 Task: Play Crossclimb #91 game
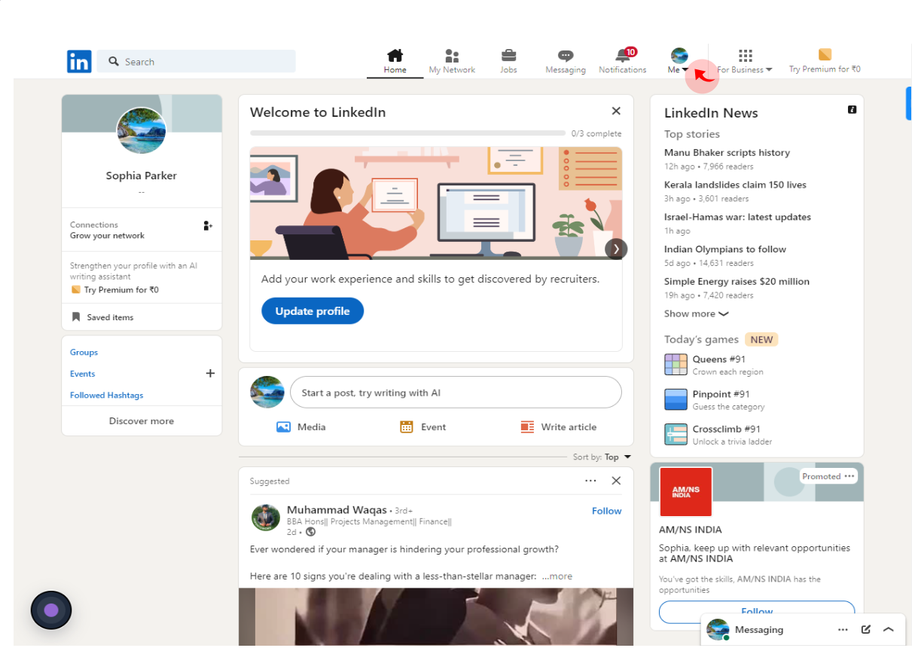727,429
